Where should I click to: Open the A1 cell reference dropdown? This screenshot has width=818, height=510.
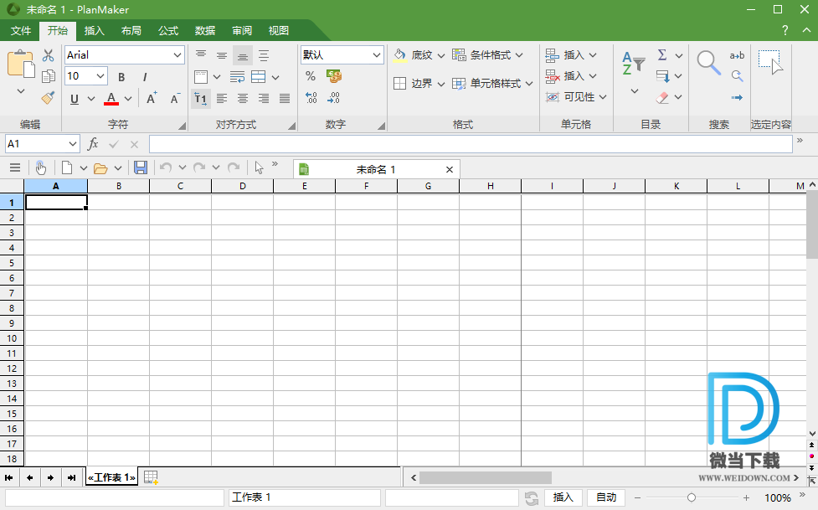[73, 143]
